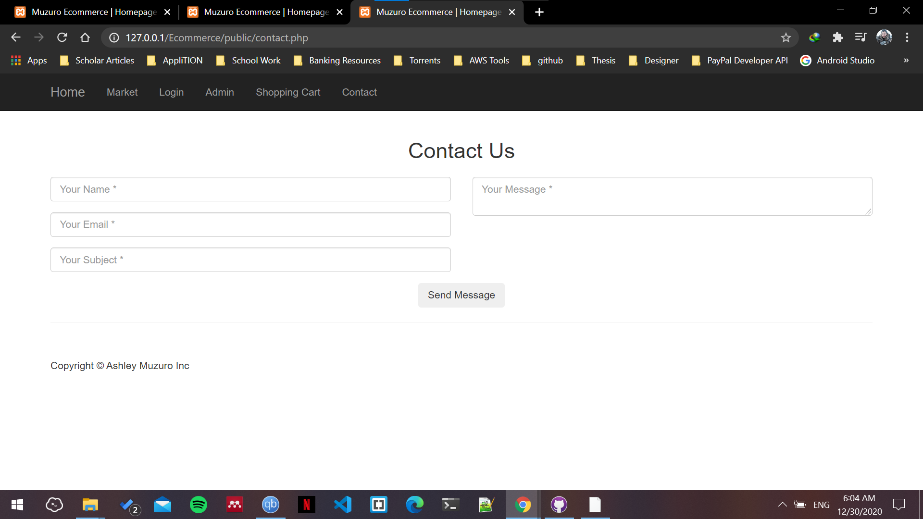
Task: Open Visual Studio Code from taskbar
Action: pos(342,505)
